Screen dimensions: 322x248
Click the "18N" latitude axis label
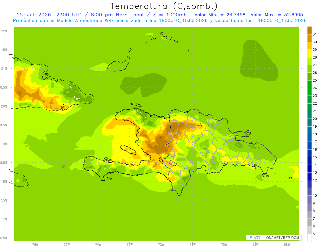pyautogui.click(x=4, y=181)
